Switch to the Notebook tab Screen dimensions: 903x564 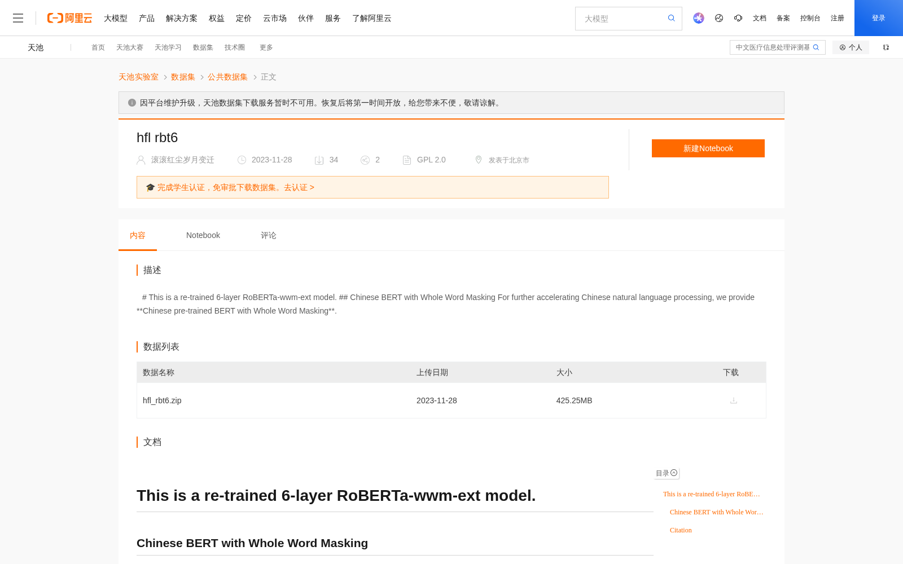click(203, 235)
